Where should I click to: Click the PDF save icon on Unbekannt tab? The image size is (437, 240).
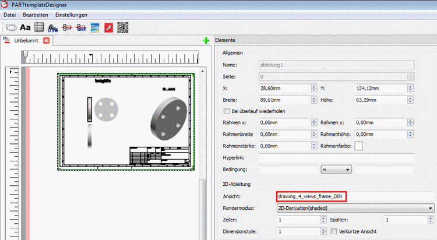(6, 40)
